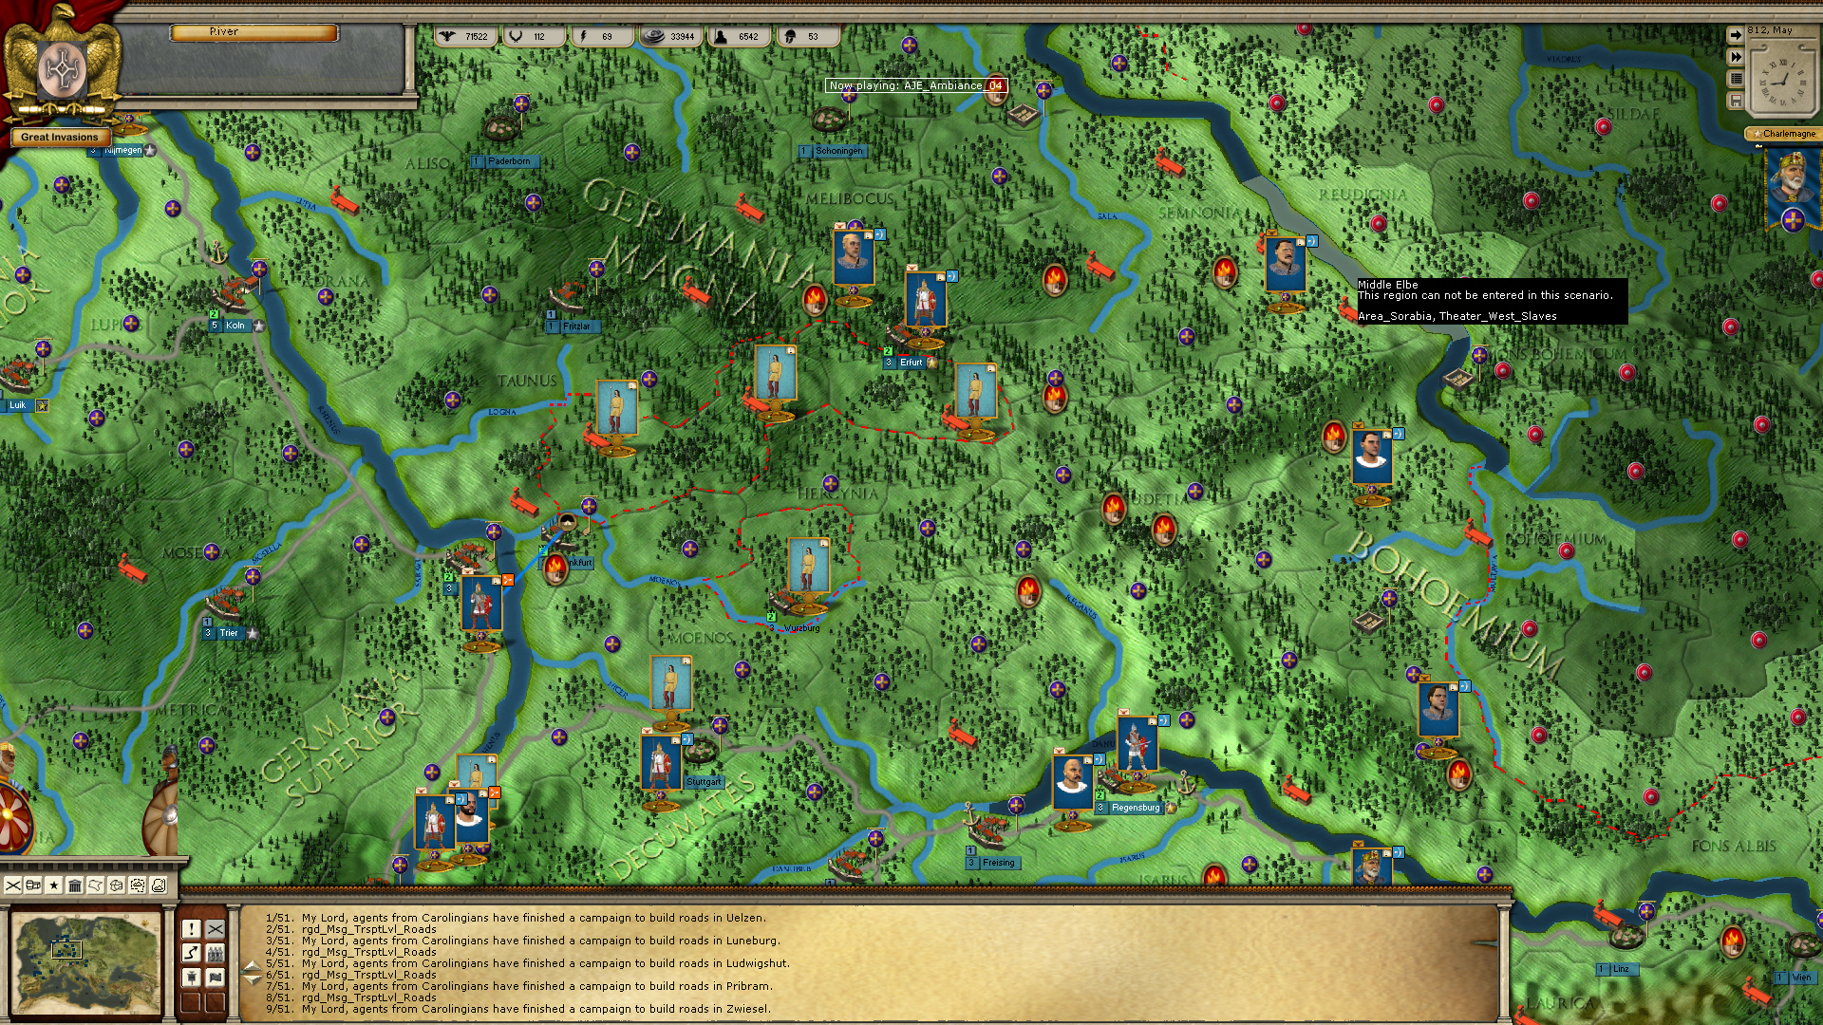This screenshot has width=1823, height=1025.
Task: Select the Koln city label
Action: 235,326
